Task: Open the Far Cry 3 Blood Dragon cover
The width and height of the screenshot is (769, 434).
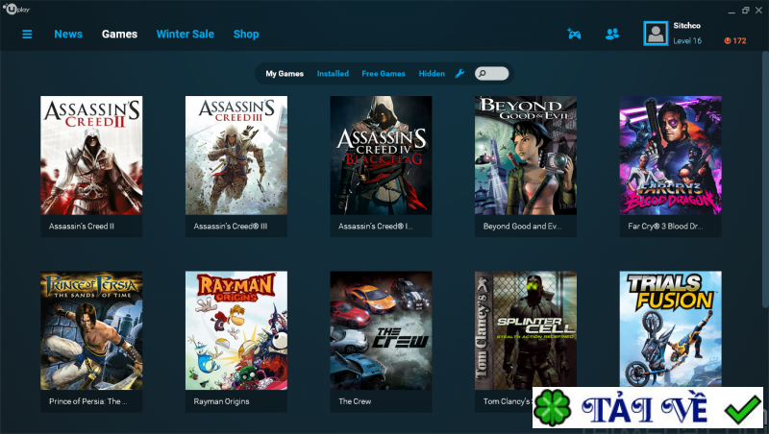Action: (x=670, y=156)
